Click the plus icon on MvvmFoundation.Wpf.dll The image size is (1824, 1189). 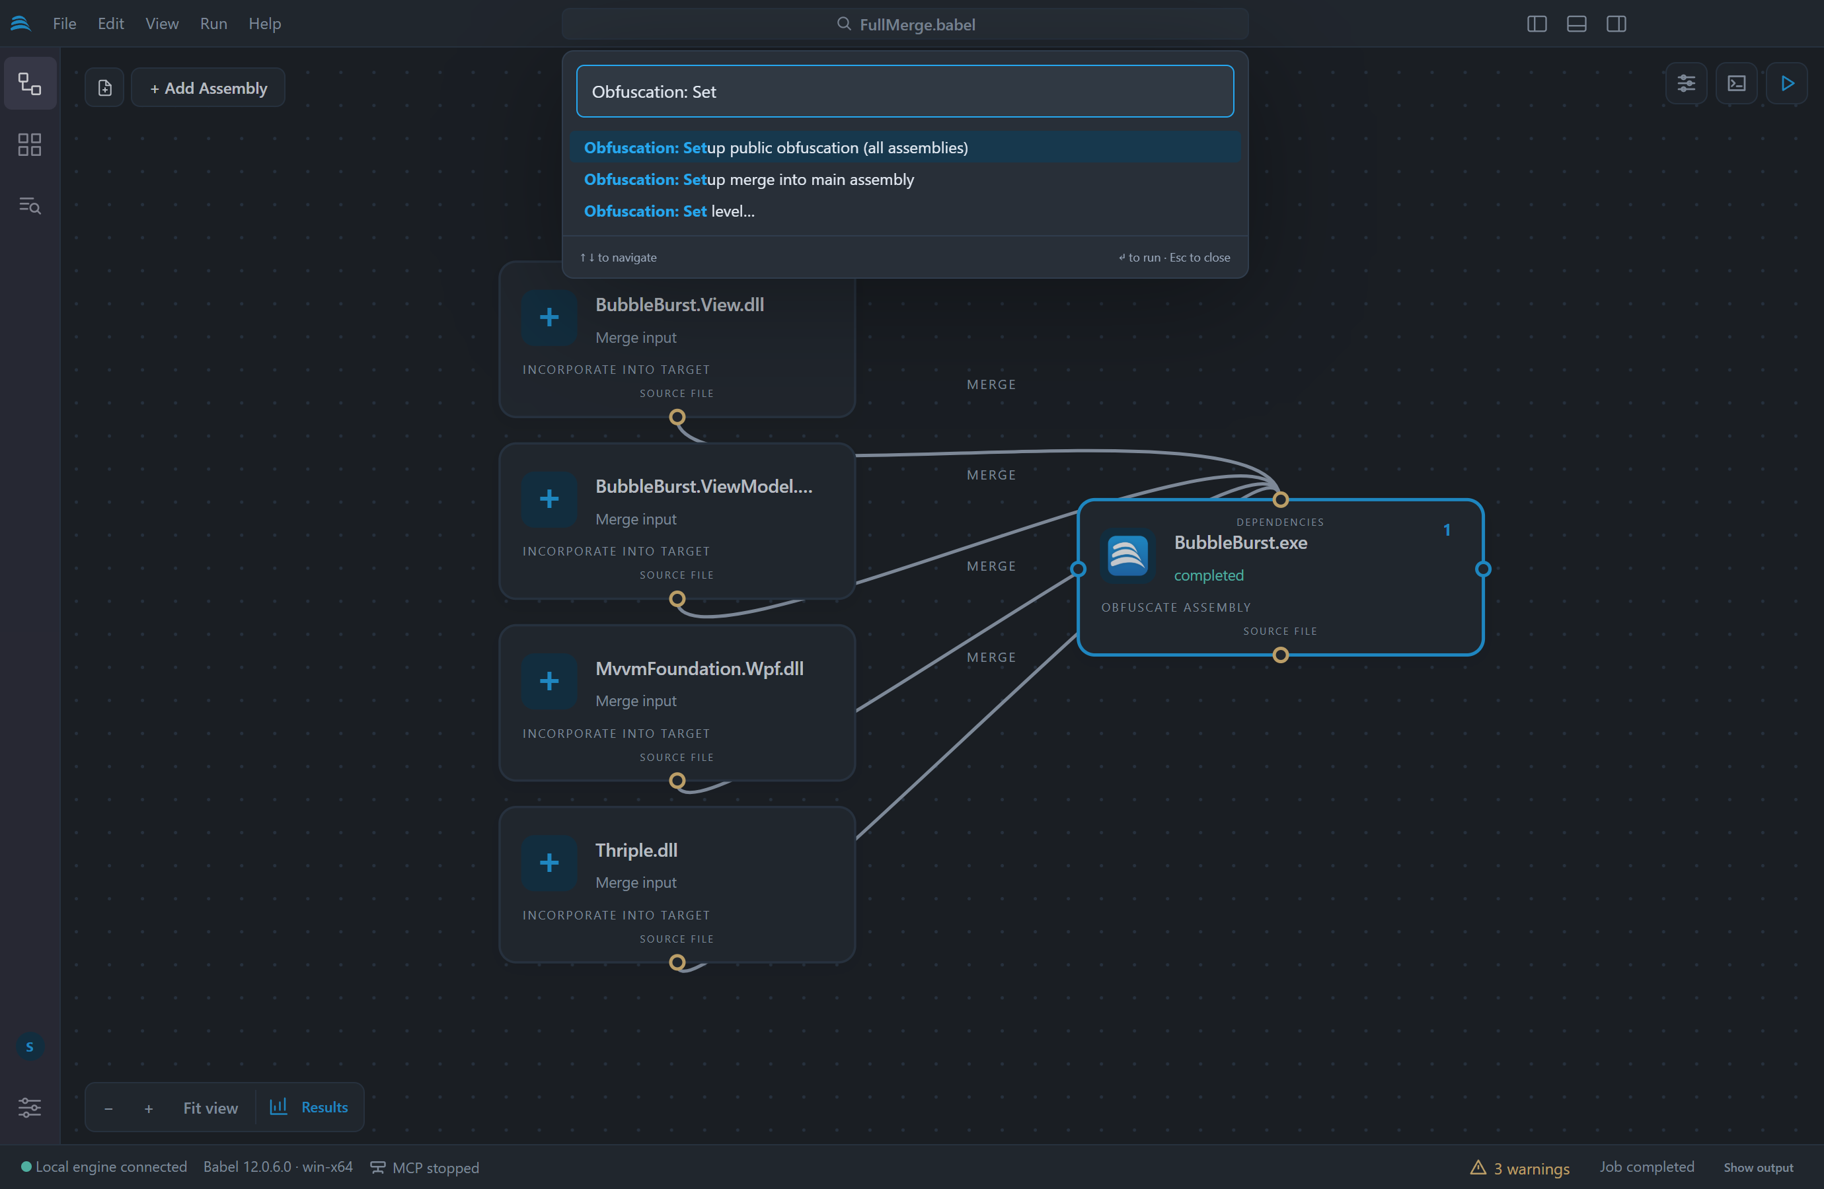pyautogui.click(x=549, y=681)
